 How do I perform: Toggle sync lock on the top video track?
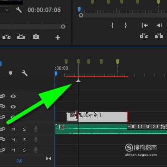(x=2, y=96)
